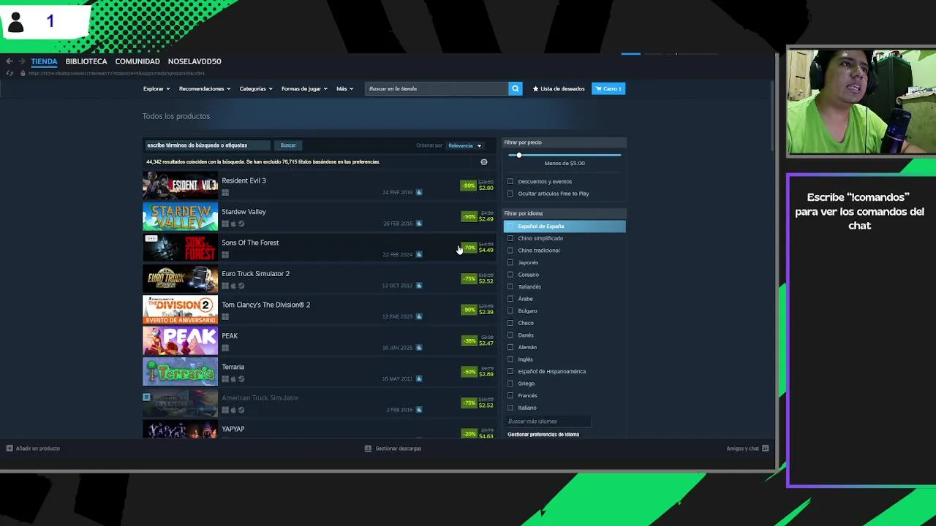The image size is (936, 526).
Task: Click the Buscar button next to tag search
Action: click(288, 145)
